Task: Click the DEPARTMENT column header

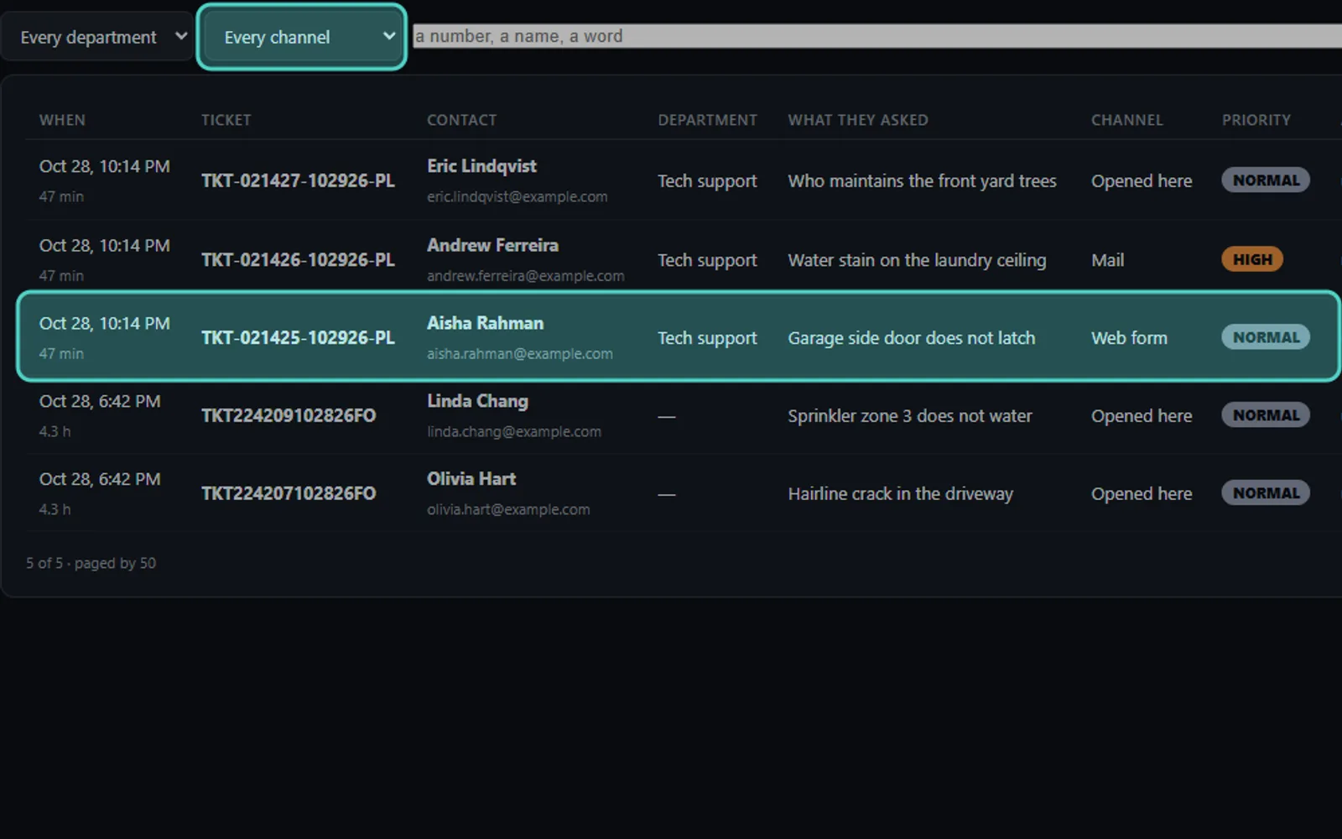Action: click(x=707, y=120)
